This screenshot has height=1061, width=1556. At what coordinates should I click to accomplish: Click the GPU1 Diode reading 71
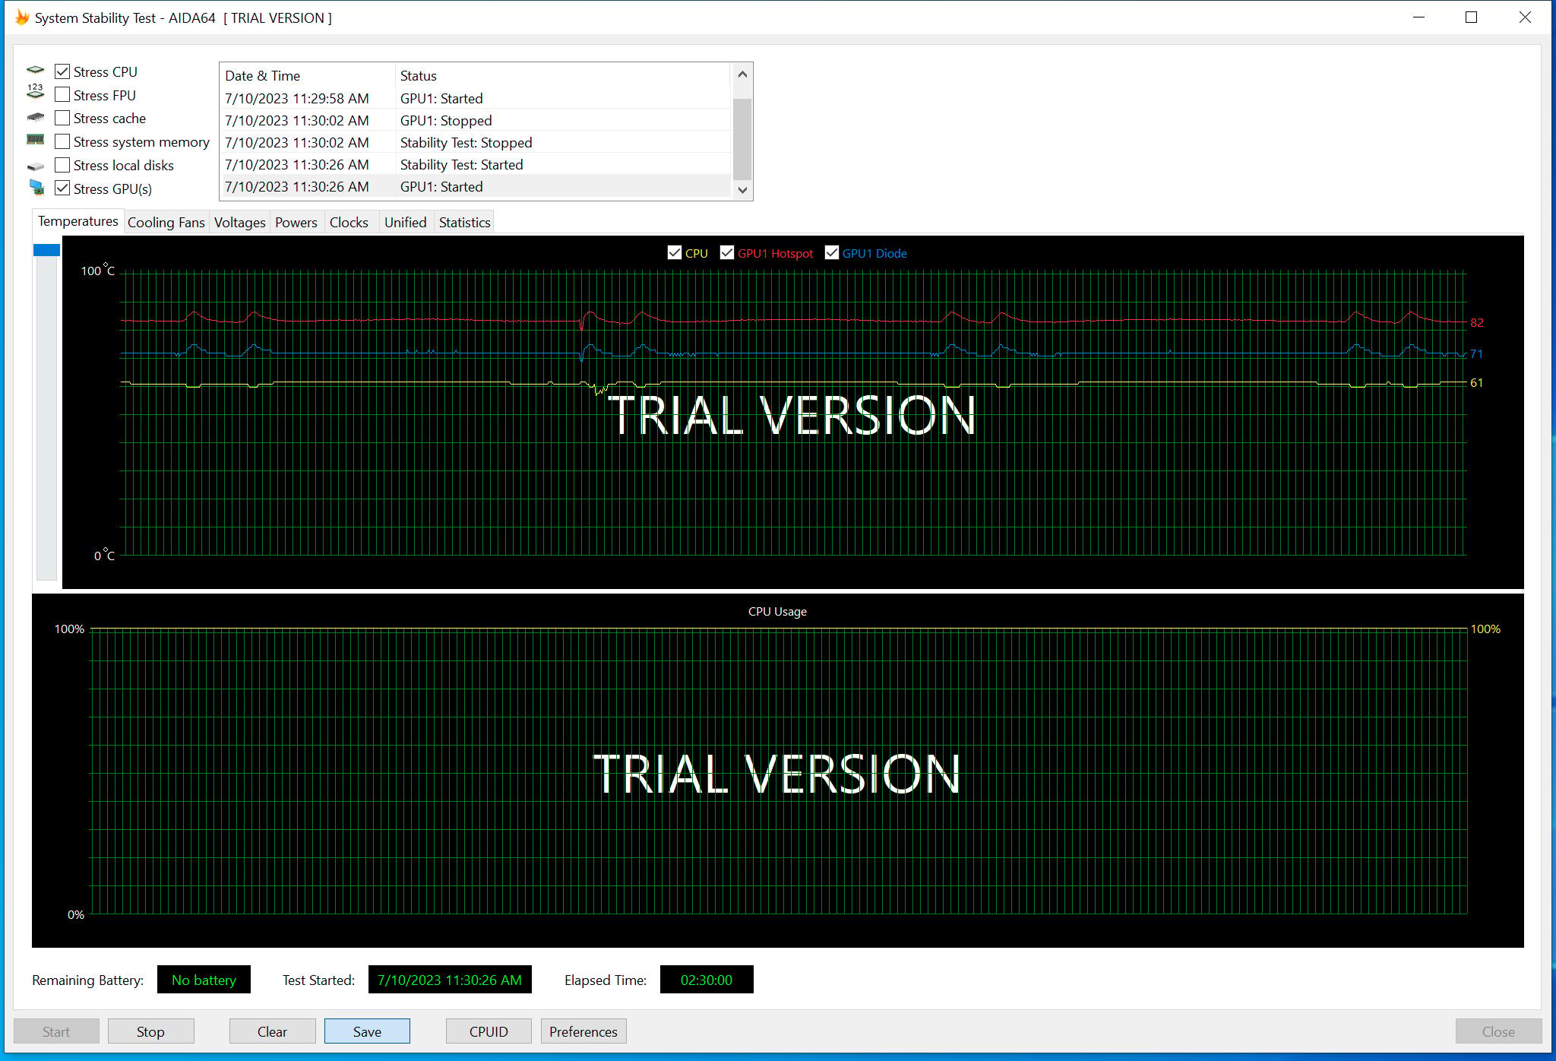[1476, 353]
